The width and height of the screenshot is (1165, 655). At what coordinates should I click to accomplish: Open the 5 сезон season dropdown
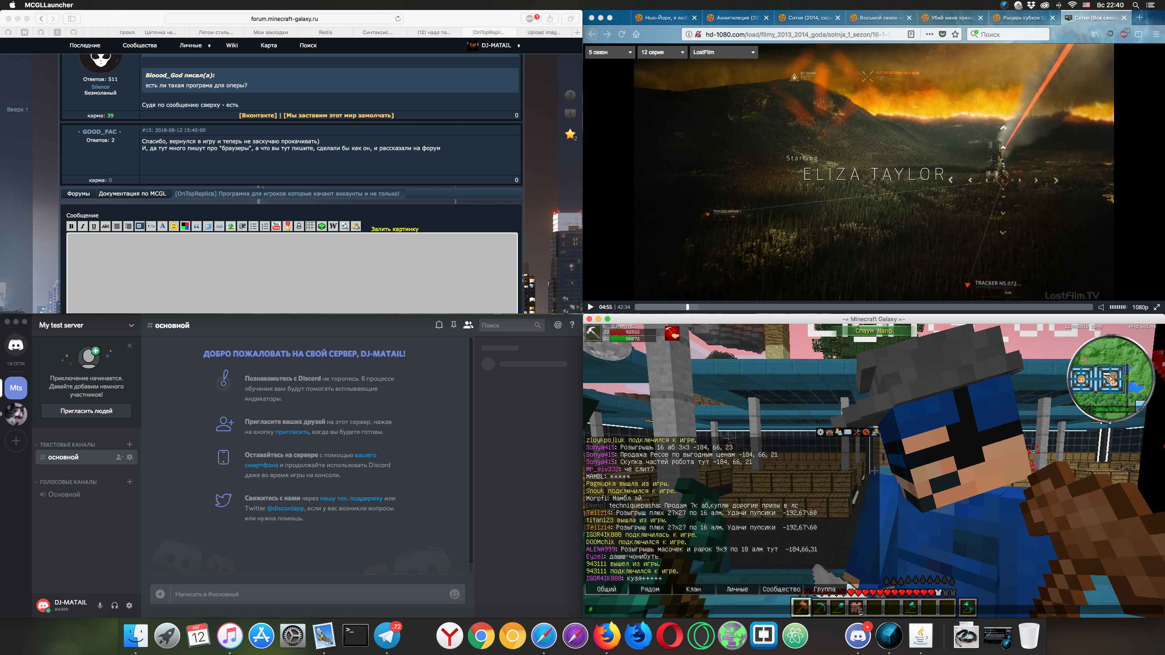[610, 52]
